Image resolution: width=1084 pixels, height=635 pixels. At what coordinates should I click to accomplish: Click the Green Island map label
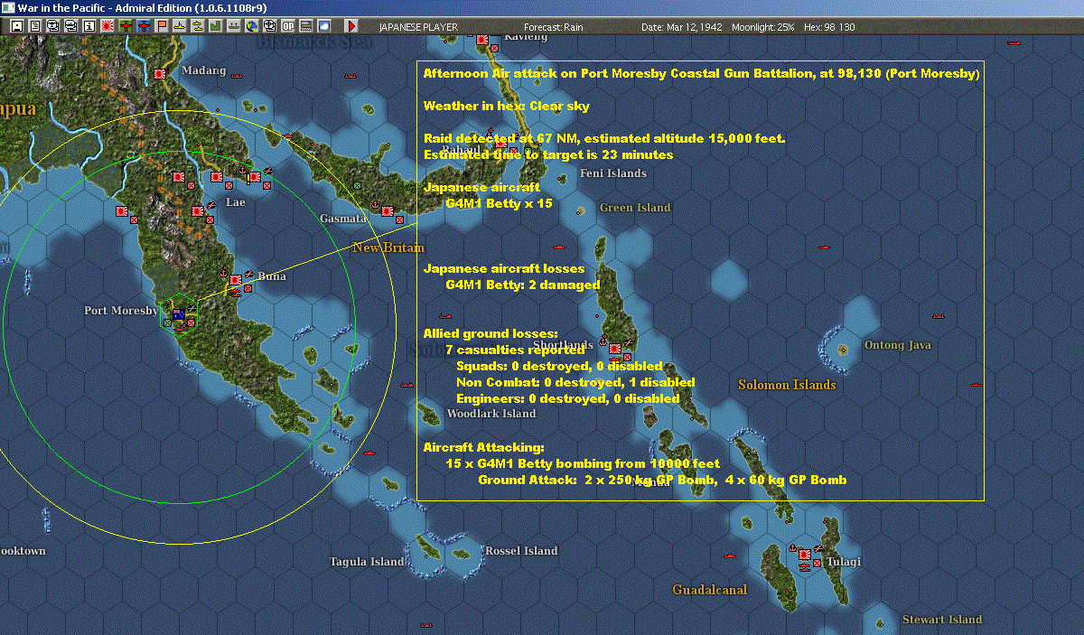tap(635, 208)
